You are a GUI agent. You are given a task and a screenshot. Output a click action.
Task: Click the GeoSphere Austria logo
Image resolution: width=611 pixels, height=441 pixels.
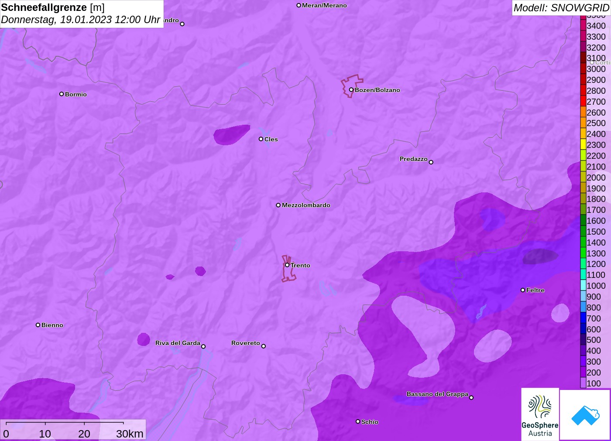540,415
